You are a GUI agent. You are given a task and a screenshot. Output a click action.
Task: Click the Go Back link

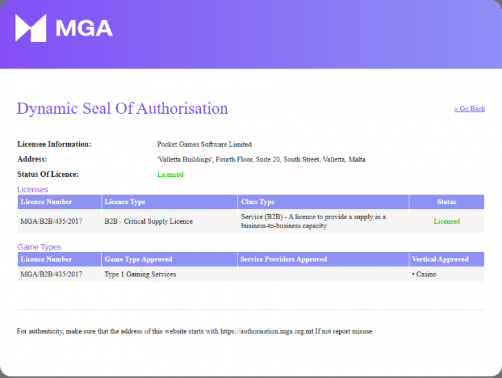(x=469, y=109)
